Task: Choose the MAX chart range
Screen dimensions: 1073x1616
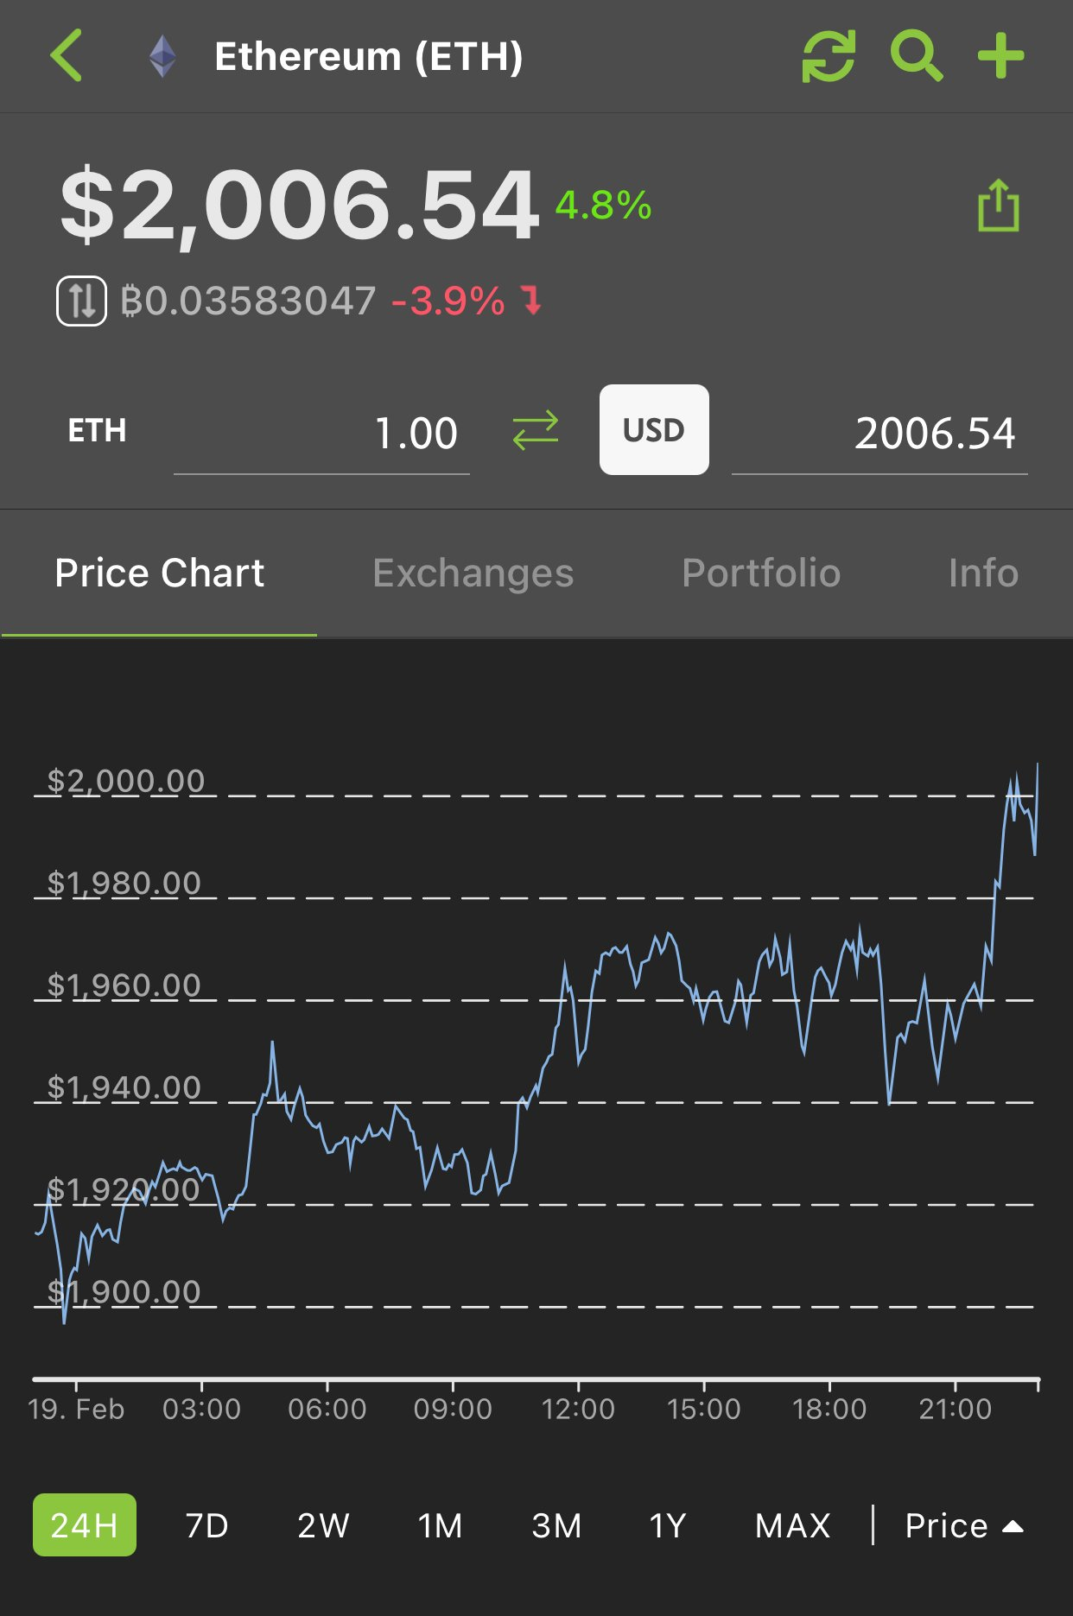Action: (793, 1526)
